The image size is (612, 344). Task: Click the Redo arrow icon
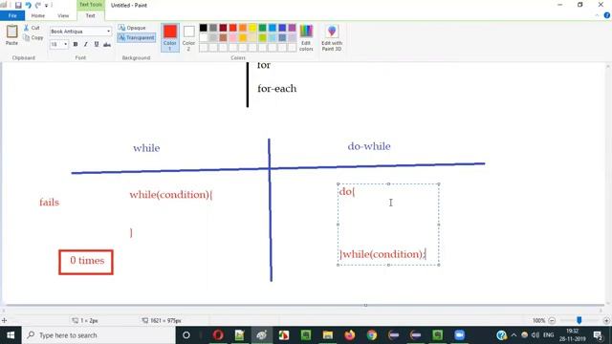pos(38,5)
